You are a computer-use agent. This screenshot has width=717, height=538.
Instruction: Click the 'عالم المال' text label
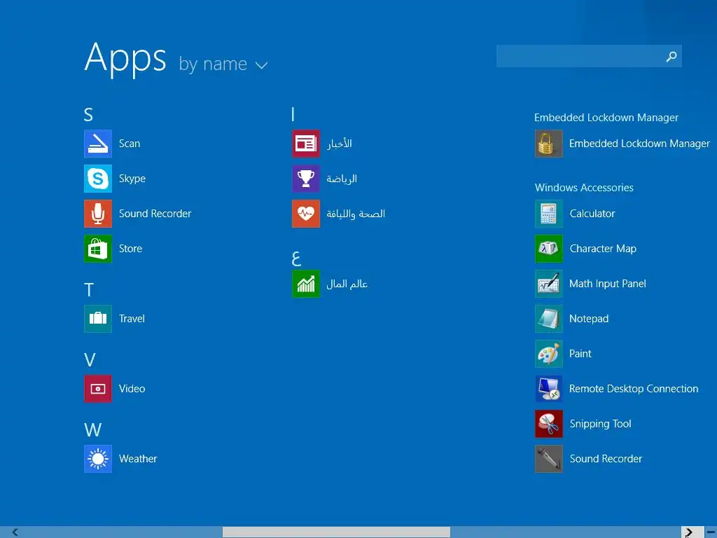[347, 284]
